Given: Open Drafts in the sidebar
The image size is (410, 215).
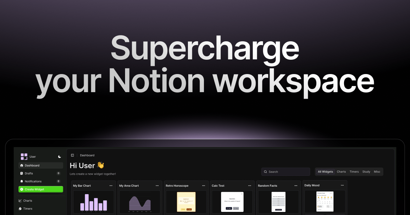Looking at the screenshot, I should pyautogui.click(x=41, y=173).
